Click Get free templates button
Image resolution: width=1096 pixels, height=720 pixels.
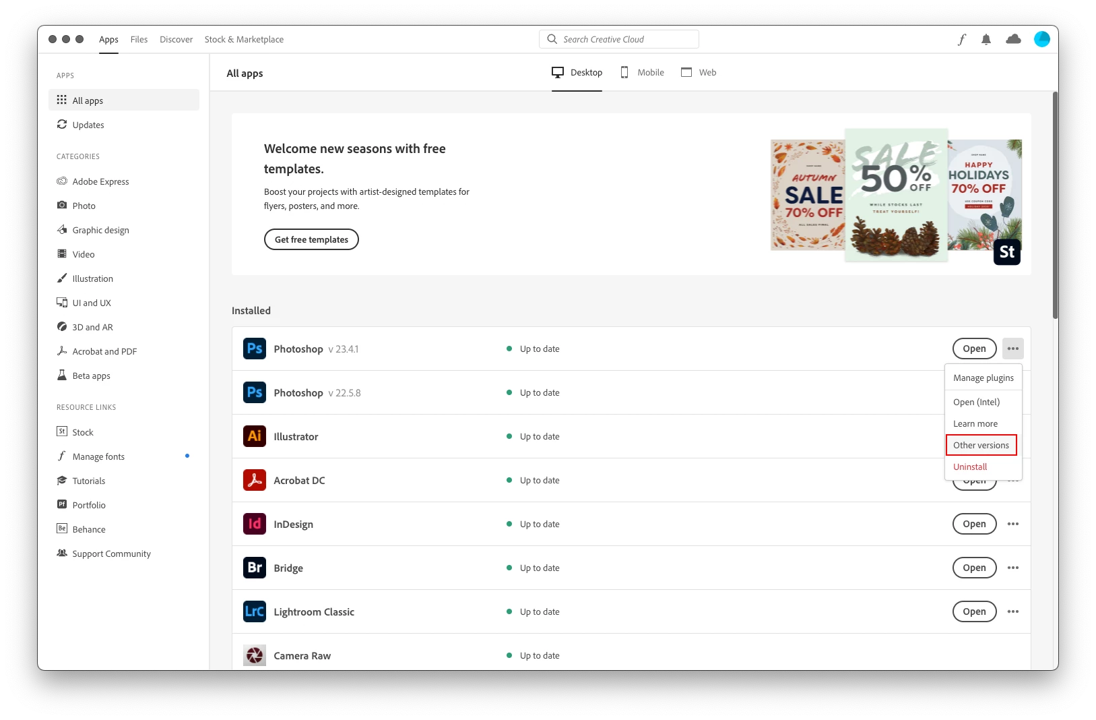click(x=311, y=239)
